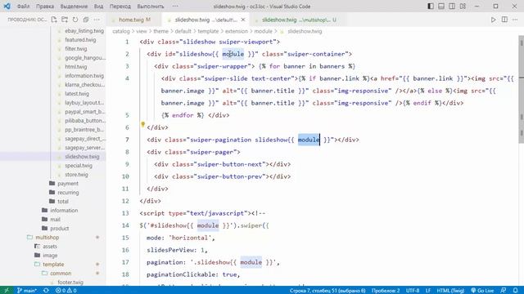
Task: Click the cursor position Строка 7 indicator
Action: [327, 291]
